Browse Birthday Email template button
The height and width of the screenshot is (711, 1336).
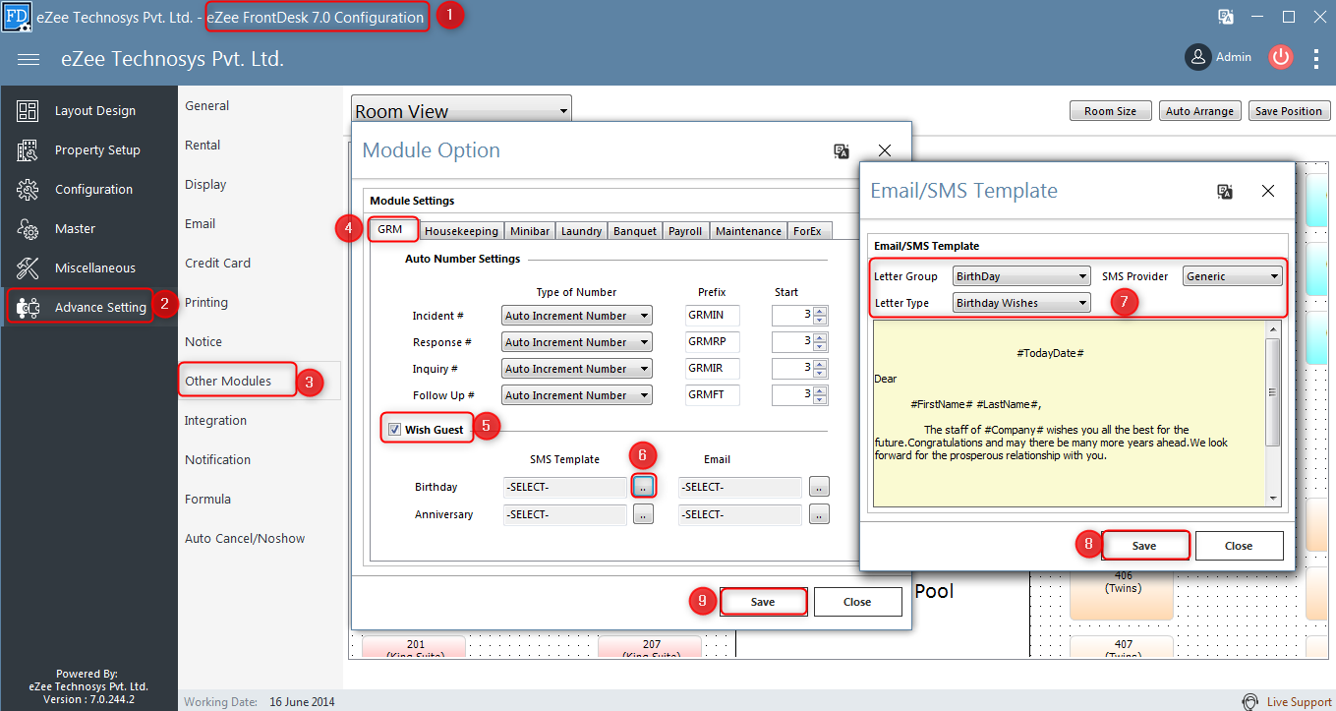point(819,487)
